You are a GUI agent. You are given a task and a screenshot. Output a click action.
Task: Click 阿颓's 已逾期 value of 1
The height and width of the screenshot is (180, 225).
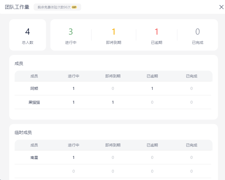click(152, 89)
